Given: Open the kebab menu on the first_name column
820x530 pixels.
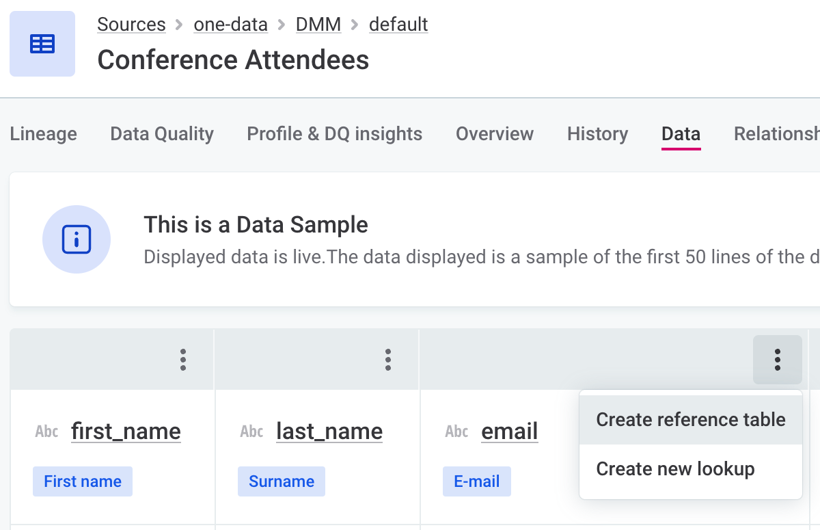Looking at the screenshot, I should coord(182,359).
